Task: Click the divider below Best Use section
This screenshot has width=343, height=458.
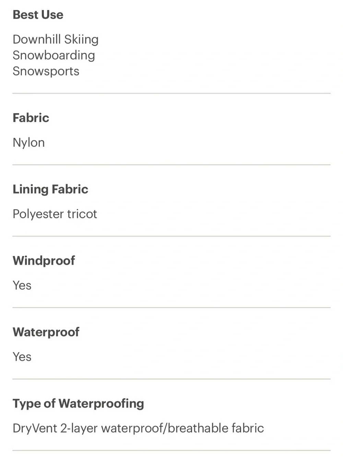Action: 171,93
